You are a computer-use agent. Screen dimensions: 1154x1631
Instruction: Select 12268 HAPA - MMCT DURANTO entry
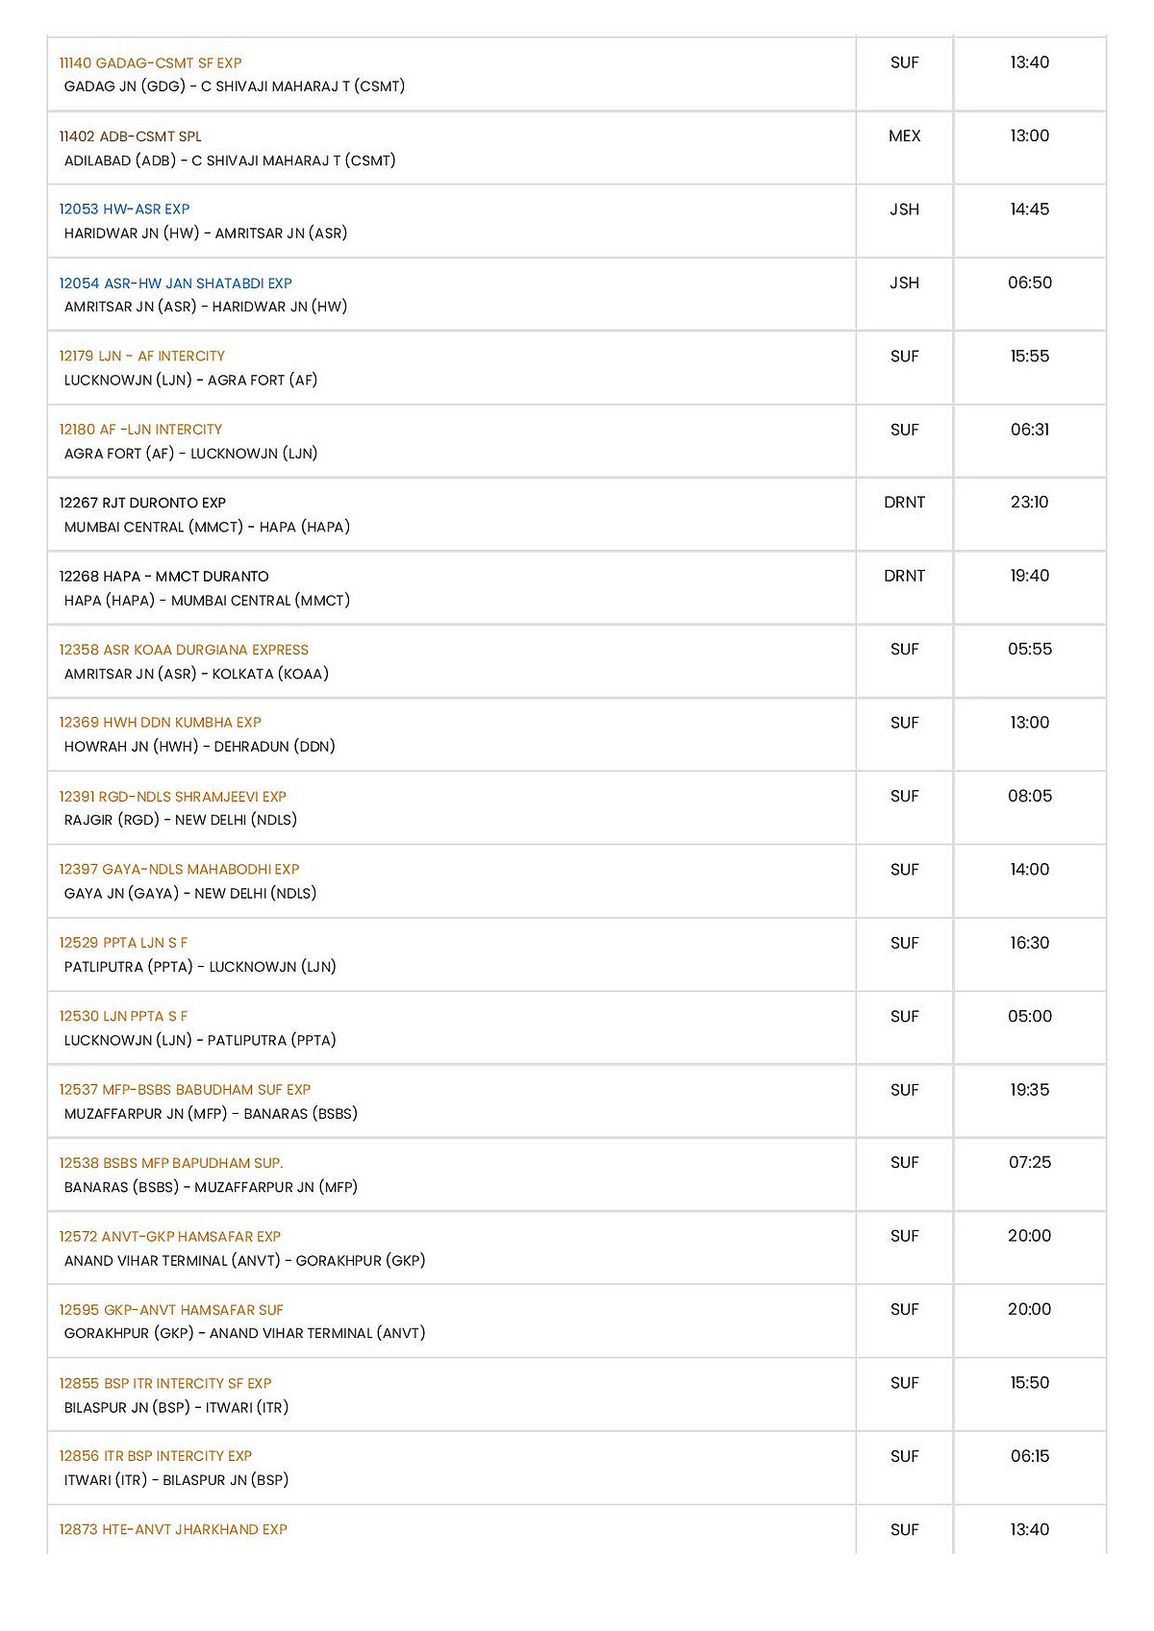(x=163, y=577)
